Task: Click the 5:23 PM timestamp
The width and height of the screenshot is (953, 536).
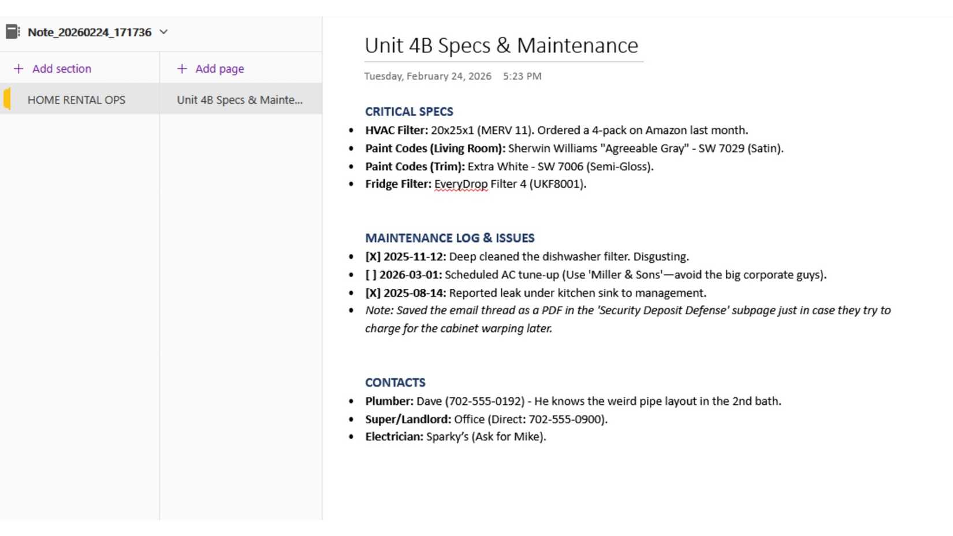Action: [522, 76]
